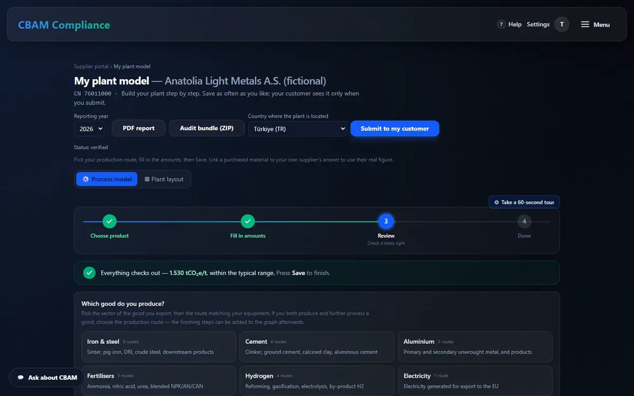Select the Cement sector card
634x396 pixels.
317,346
